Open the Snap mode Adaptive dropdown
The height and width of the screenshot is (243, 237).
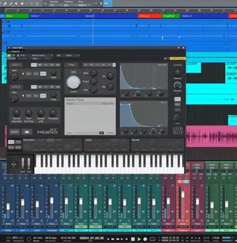(84, 5)
